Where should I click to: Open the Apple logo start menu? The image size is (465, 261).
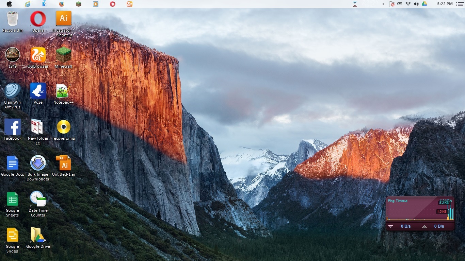(9, 4)
